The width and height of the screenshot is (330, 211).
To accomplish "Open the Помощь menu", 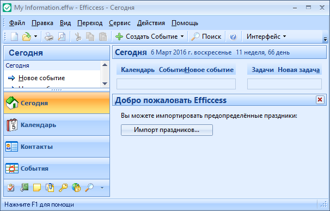I will (x=185, y=23).
